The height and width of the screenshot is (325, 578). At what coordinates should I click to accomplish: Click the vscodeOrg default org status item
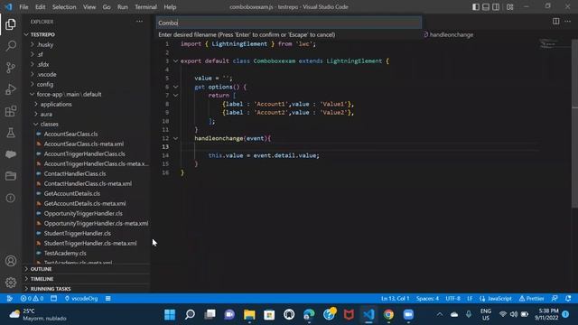pos(81,299)
